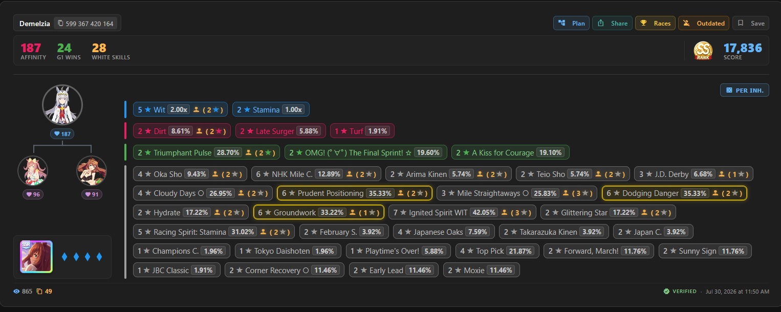Click the 17,836 score value

[743, 48]
